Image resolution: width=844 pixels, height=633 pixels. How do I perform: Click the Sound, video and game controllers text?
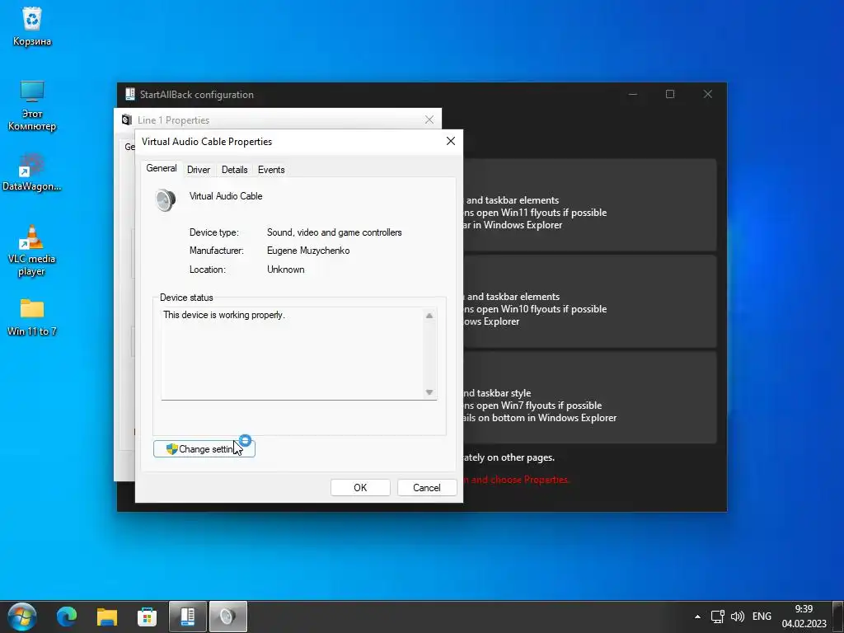pos(335,232)
